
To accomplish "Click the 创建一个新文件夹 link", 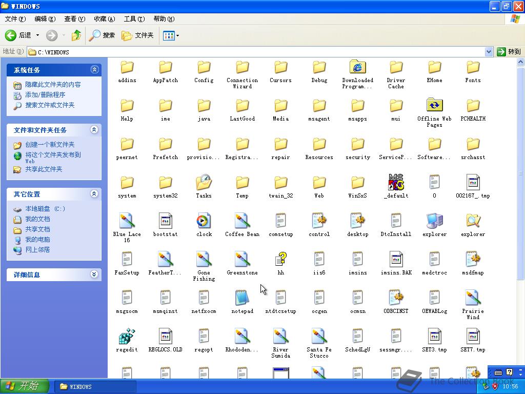I will (x=50, y=145).
